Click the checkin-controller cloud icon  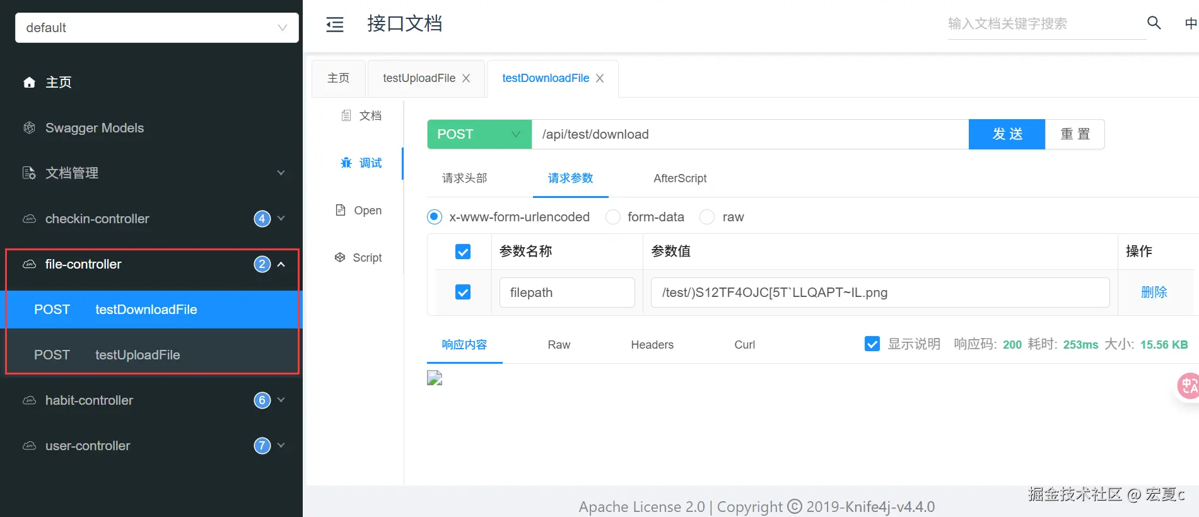29,219
